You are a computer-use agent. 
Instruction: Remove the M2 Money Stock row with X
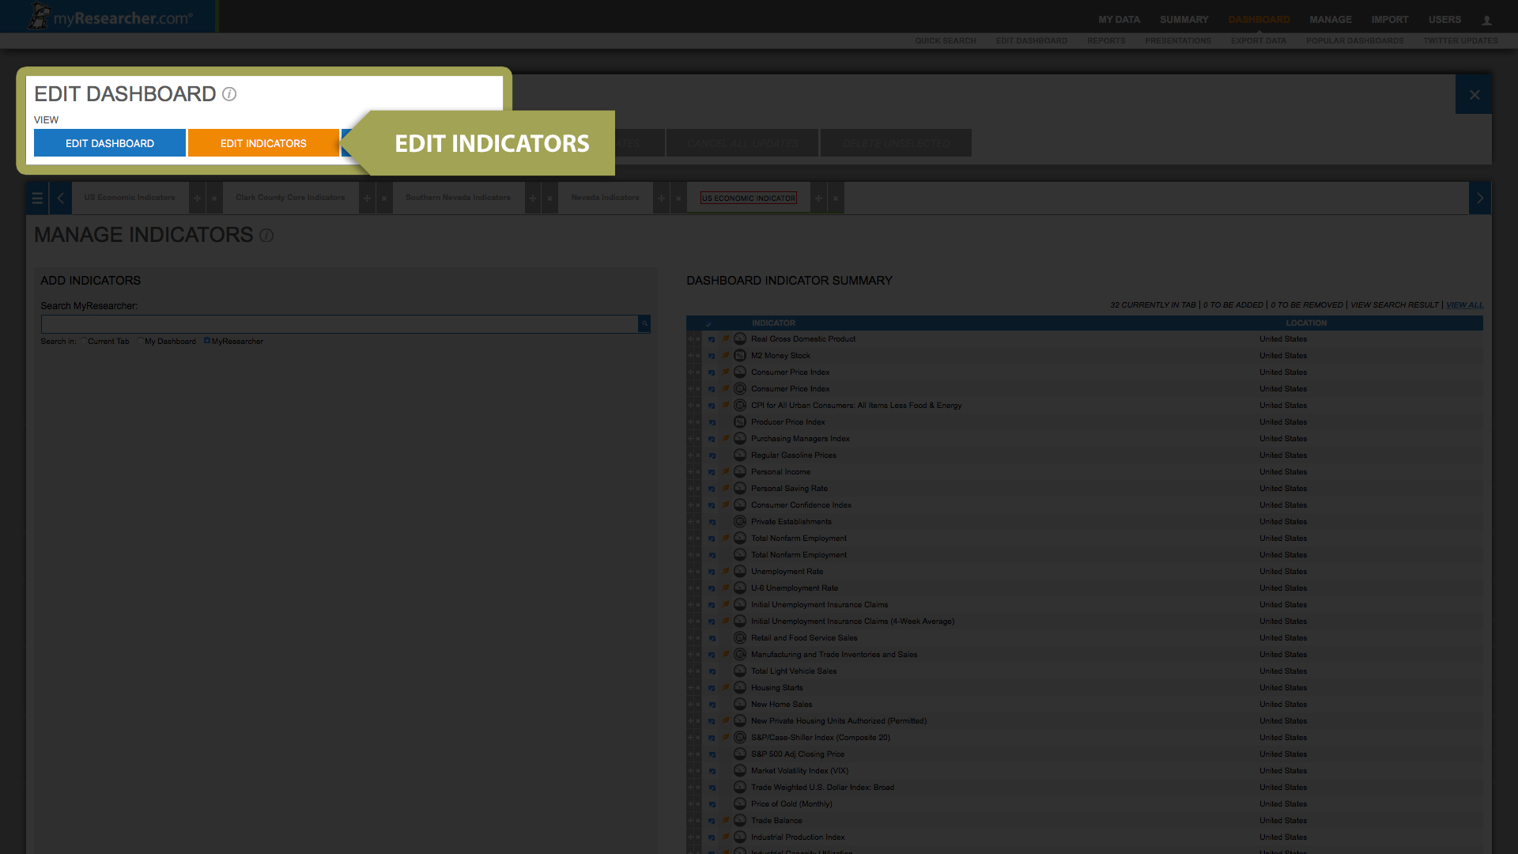click(698, 356)
